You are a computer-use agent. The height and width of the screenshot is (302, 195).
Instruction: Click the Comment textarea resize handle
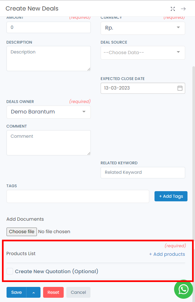pyautogui.click(x=89, y=153)
